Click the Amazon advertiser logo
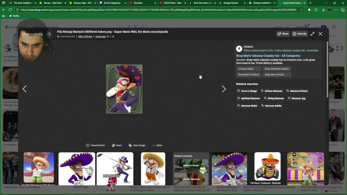The height and width of the screenshot is (195, 347). [239, 49]
